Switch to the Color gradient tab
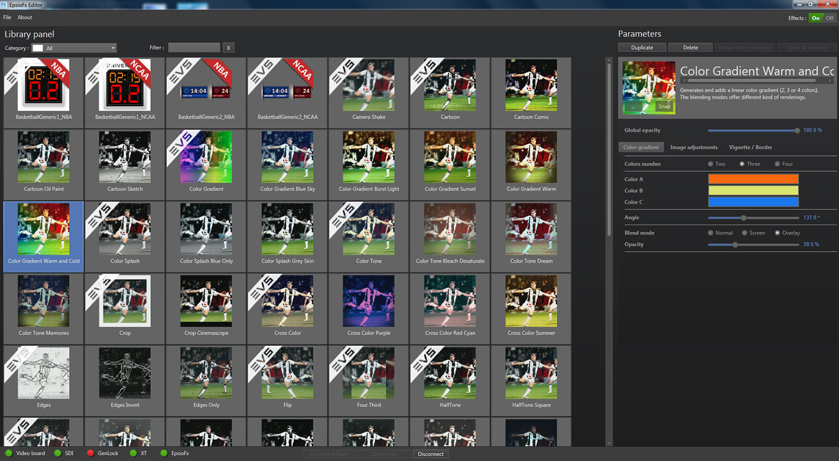 tap(641, 148)
